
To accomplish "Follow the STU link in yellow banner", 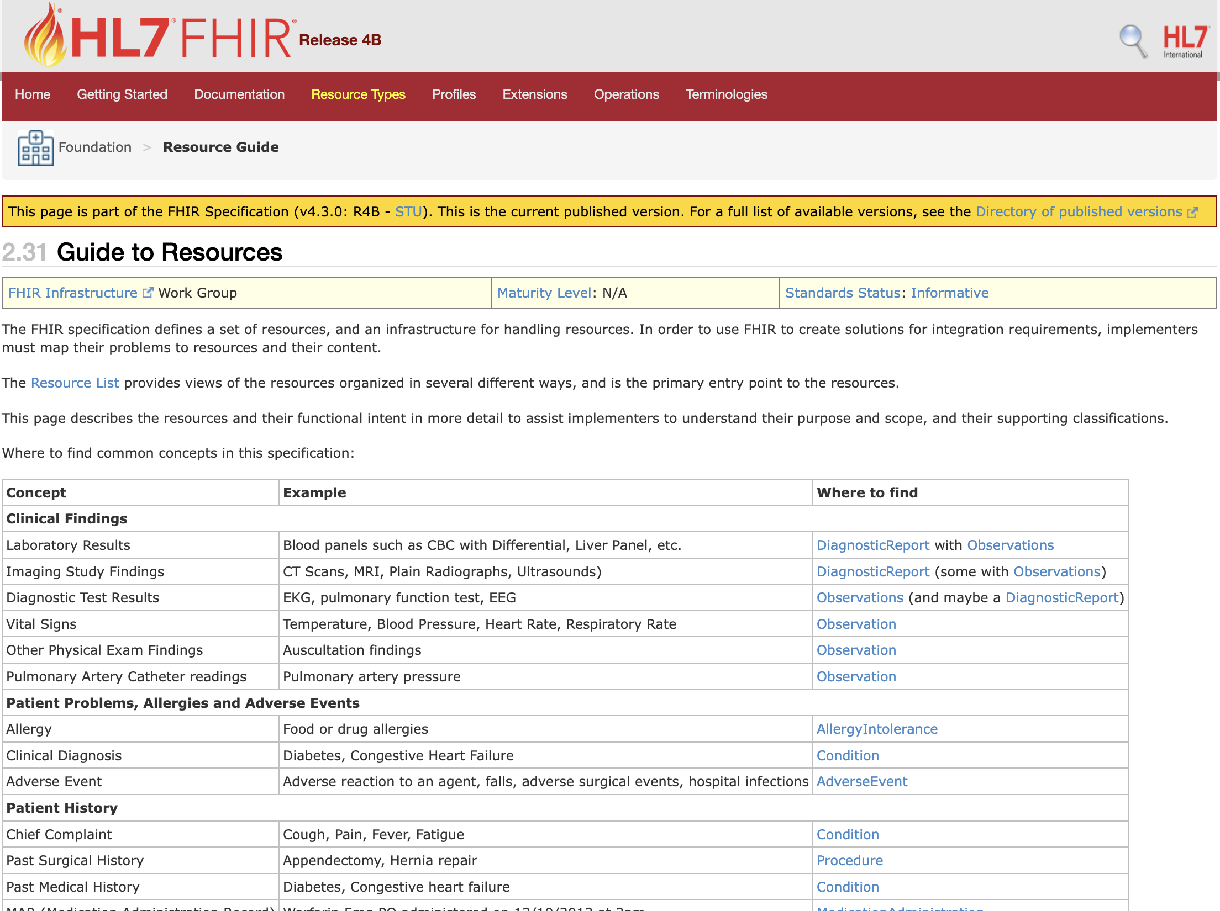I will pyautogui.click(x=408, y=212).
